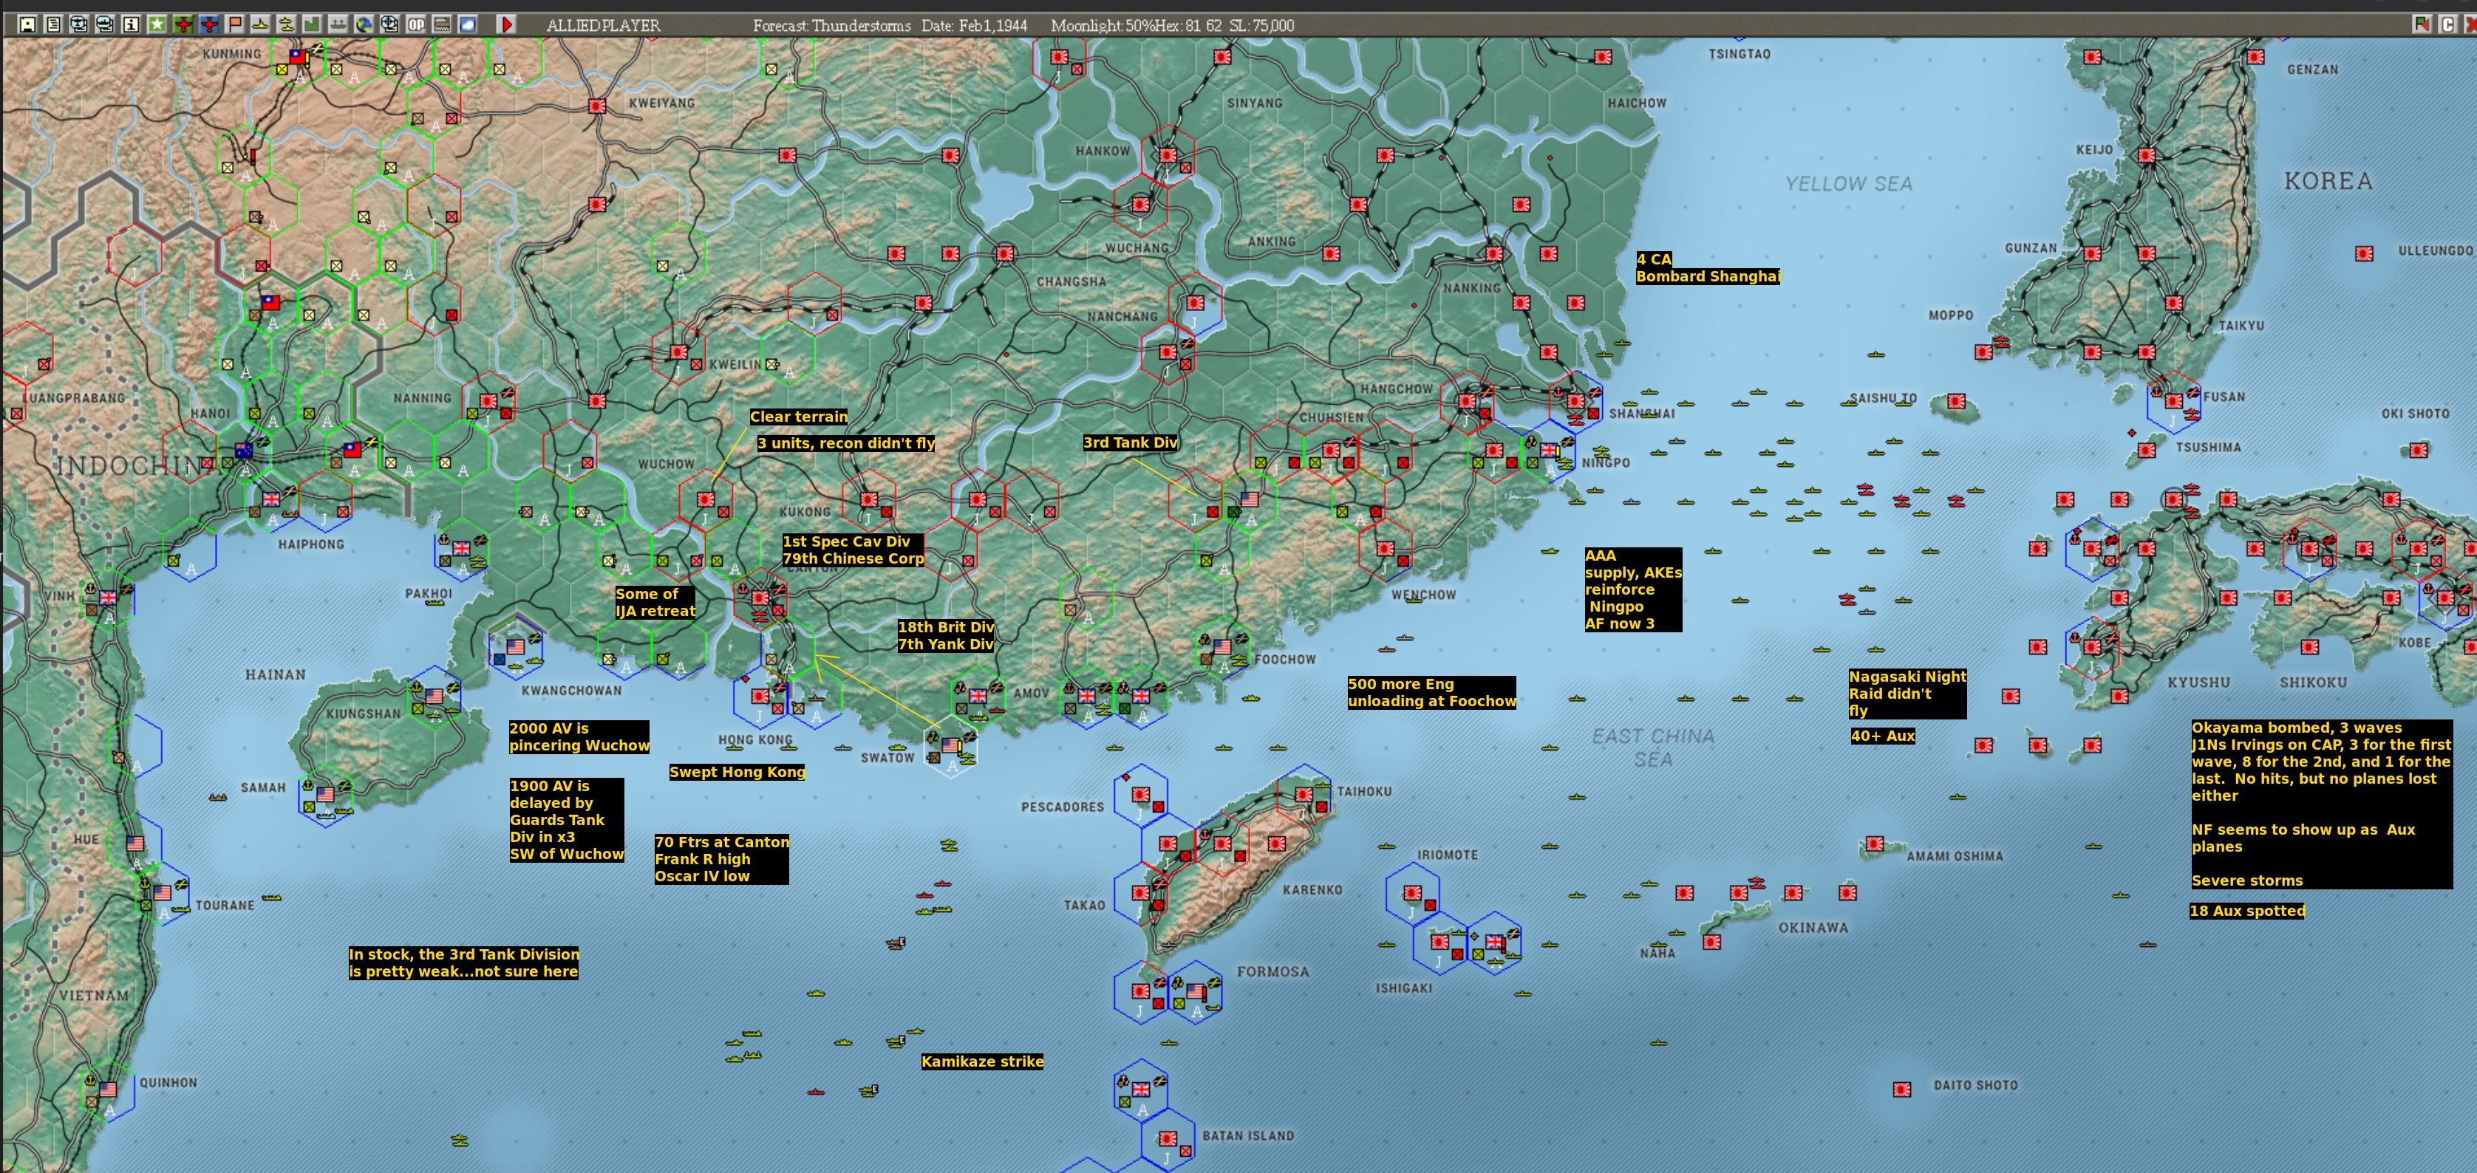Click the yellow twin ships task force icon
Screen dimensions: 2477x1173
click(x=287, y=25)
